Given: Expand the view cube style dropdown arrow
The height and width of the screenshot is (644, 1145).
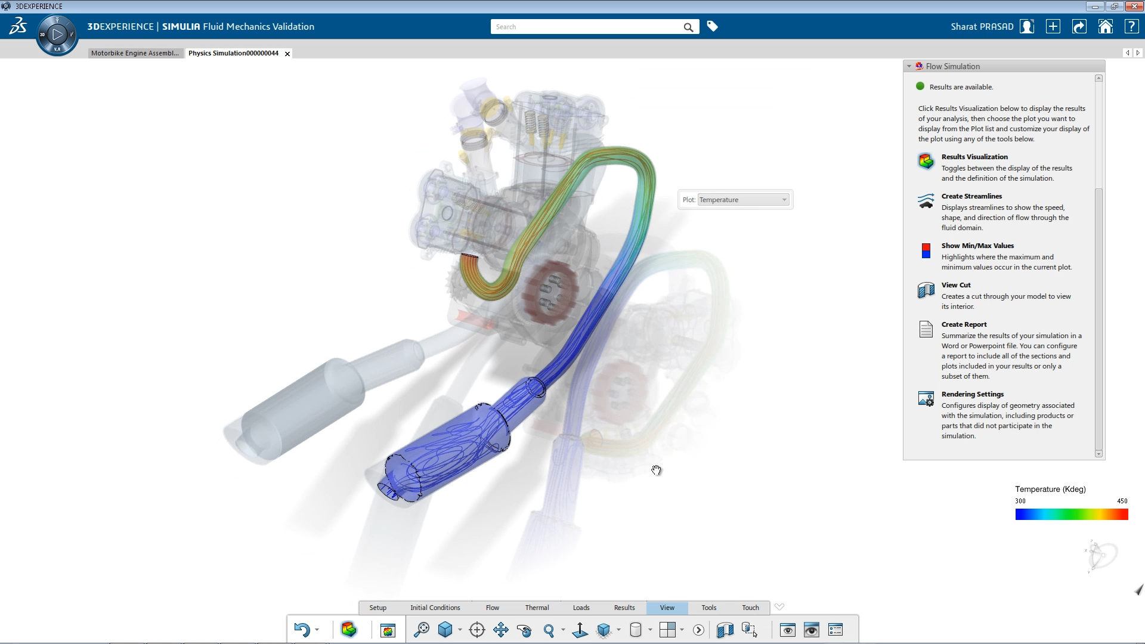Looking at the screenshot, I should 460,630.
